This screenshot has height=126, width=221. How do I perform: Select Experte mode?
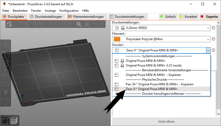(x=209, y=17)
